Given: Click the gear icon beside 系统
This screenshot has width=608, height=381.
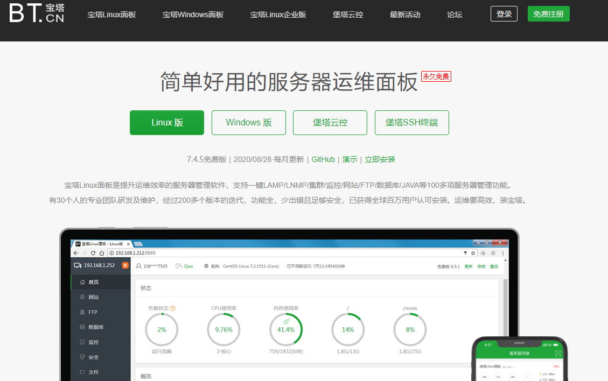Looking at the screenshot, I should tap(206, 266).
